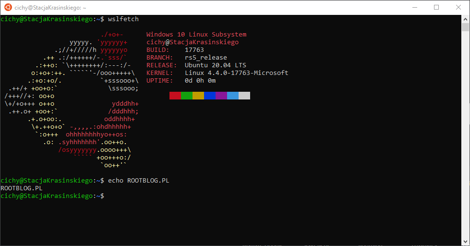Image resolution: width=470 pixels, height=246 pixels.
Task: Click the 'Ubuntu 20.04 LTS' value
Action: pos(216,65)
